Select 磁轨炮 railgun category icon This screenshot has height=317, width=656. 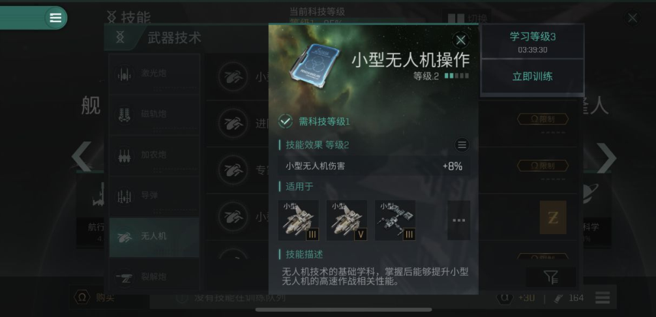coord(125,114)
